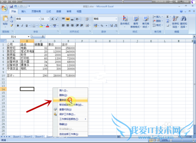196x143 pixels.
Task: Open Cell Styles (单元格样式)
Action: [145, 22]
